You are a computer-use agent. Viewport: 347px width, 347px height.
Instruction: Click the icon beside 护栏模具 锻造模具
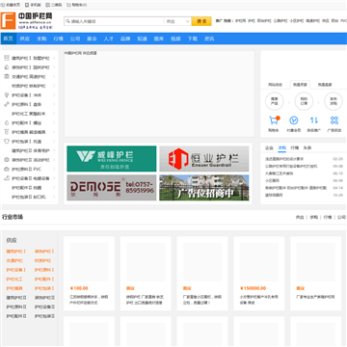7,132
